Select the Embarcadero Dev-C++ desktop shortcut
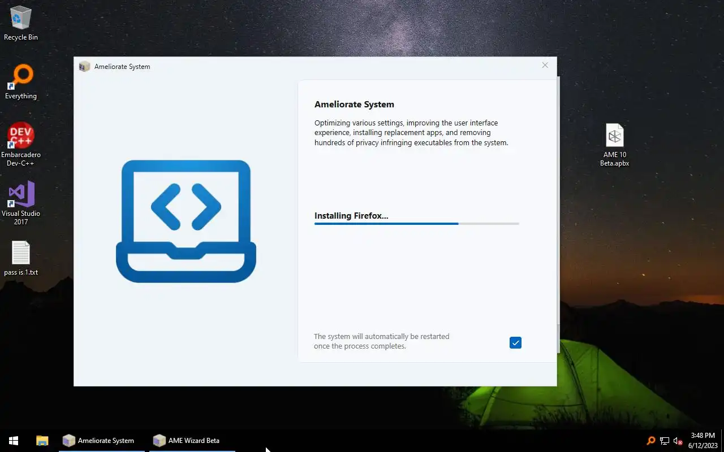Screen dimensions: 724x452 point(21,145)
